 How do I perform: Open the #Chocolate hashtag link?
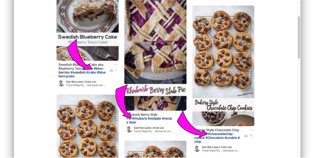tap(215, 138)
